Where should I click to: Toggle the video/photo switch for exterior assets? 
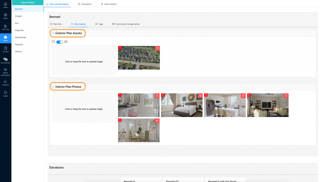tap(59, 42)
